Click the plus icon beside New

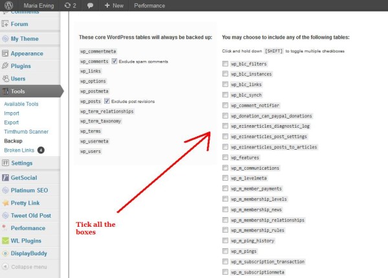pos(107,5)
